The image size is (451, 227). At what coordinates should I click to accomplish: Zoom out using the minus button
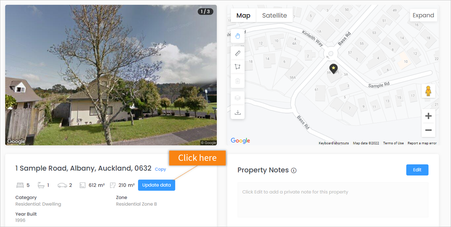(428, 130)
